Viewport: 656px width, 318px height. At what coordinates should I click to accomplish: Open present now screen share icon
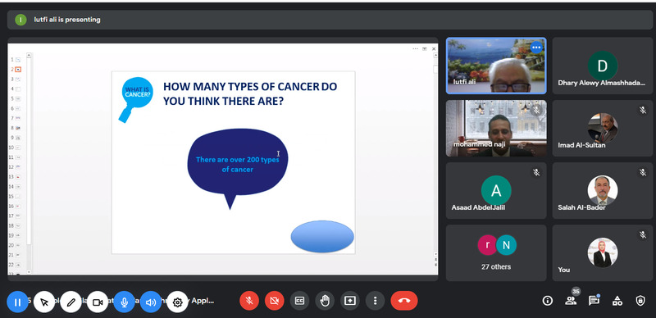pos(350,301)
